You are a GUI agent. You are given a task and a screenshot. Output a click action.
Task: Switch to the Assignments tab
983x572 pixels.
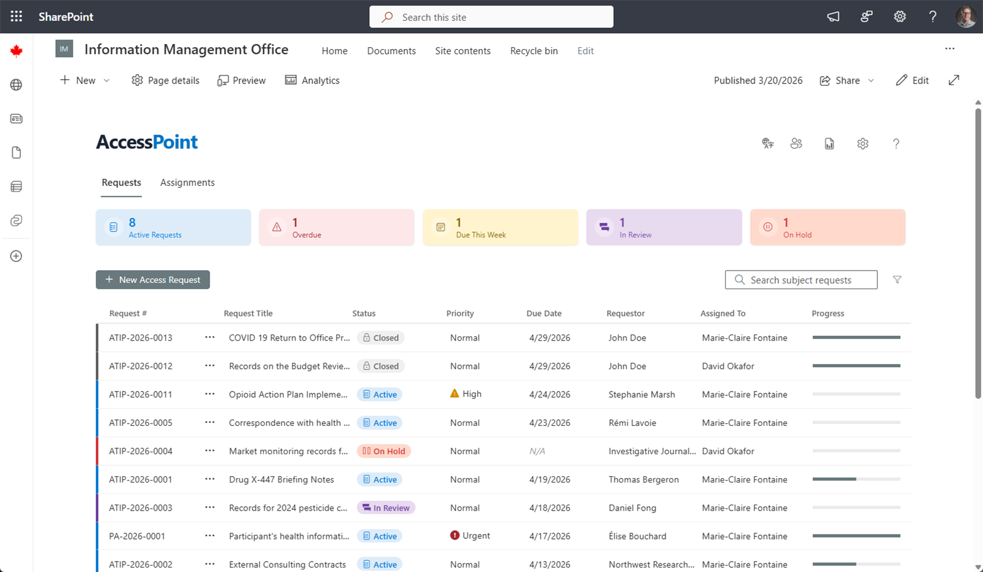tap(187, 182)
